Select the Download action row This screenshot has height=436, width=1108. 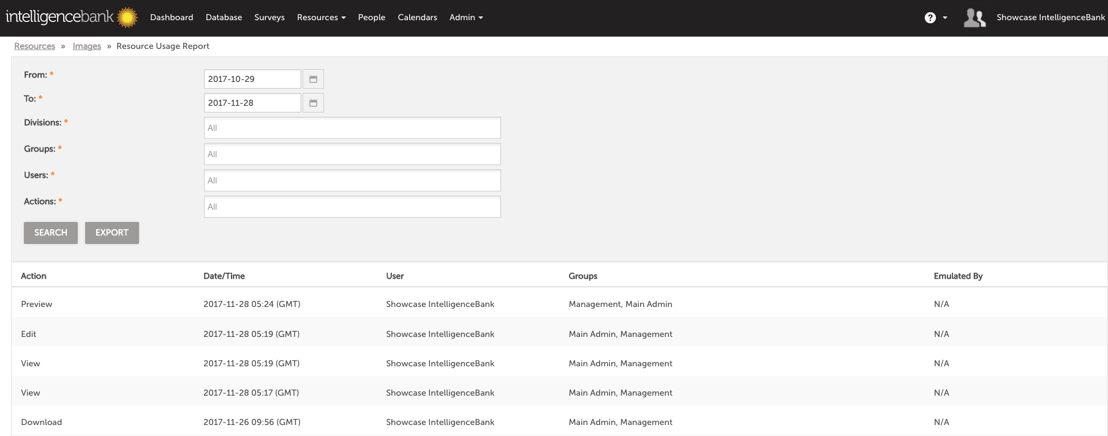(559, 422)
